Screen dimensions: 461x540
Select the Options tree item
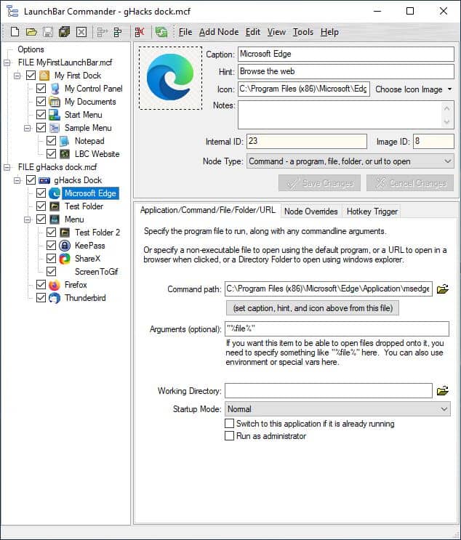click(x=31, y=49)
